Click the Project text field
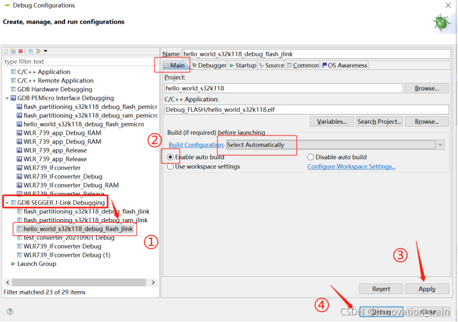458x322 pixels. point(284,88)
